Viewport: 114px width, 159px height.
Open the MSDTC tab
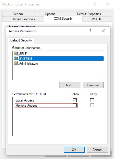pyautogui.click(x=97, y=19)
